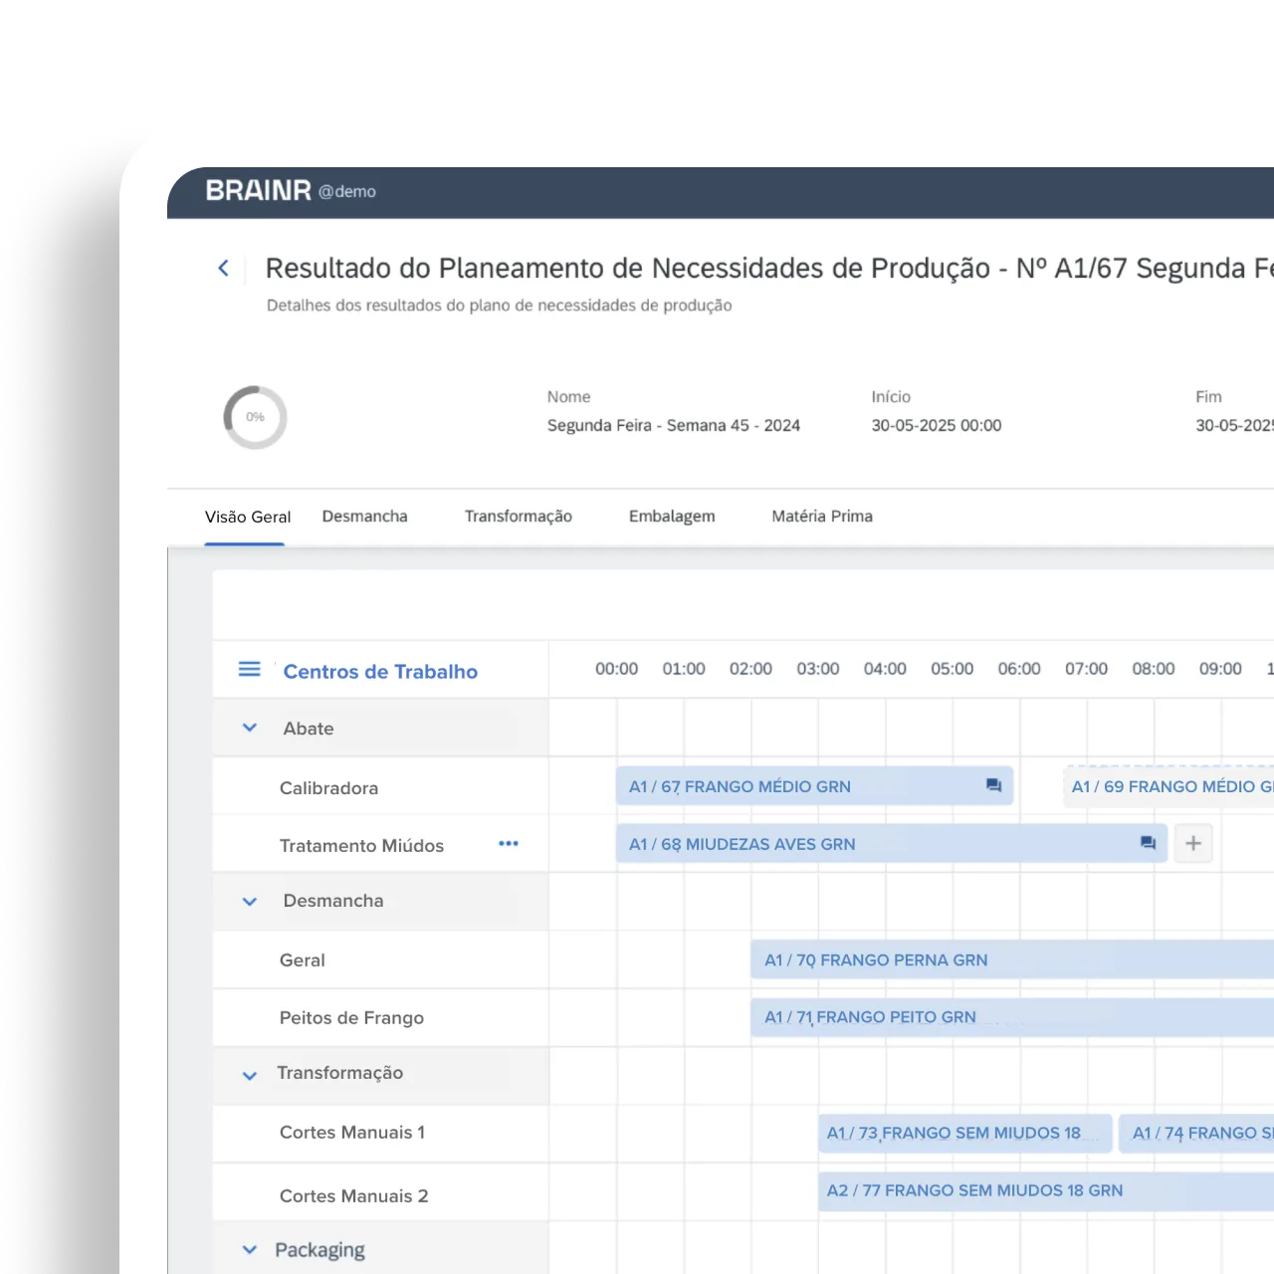Collapse the Transformação group chevron

(x=249, y=1075)
